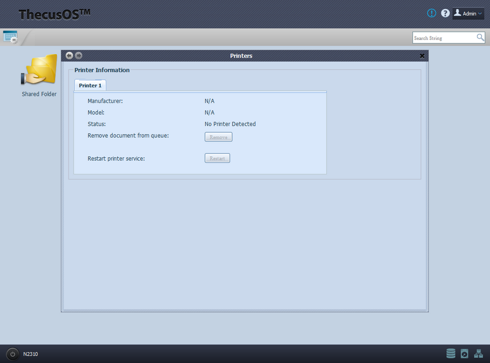Click the Remove button

tap(218, 137)
